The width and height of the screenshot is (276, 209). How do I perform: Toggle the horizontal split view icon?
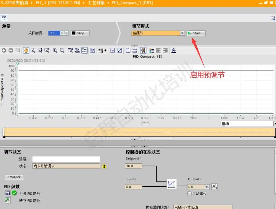coord(135,50)
